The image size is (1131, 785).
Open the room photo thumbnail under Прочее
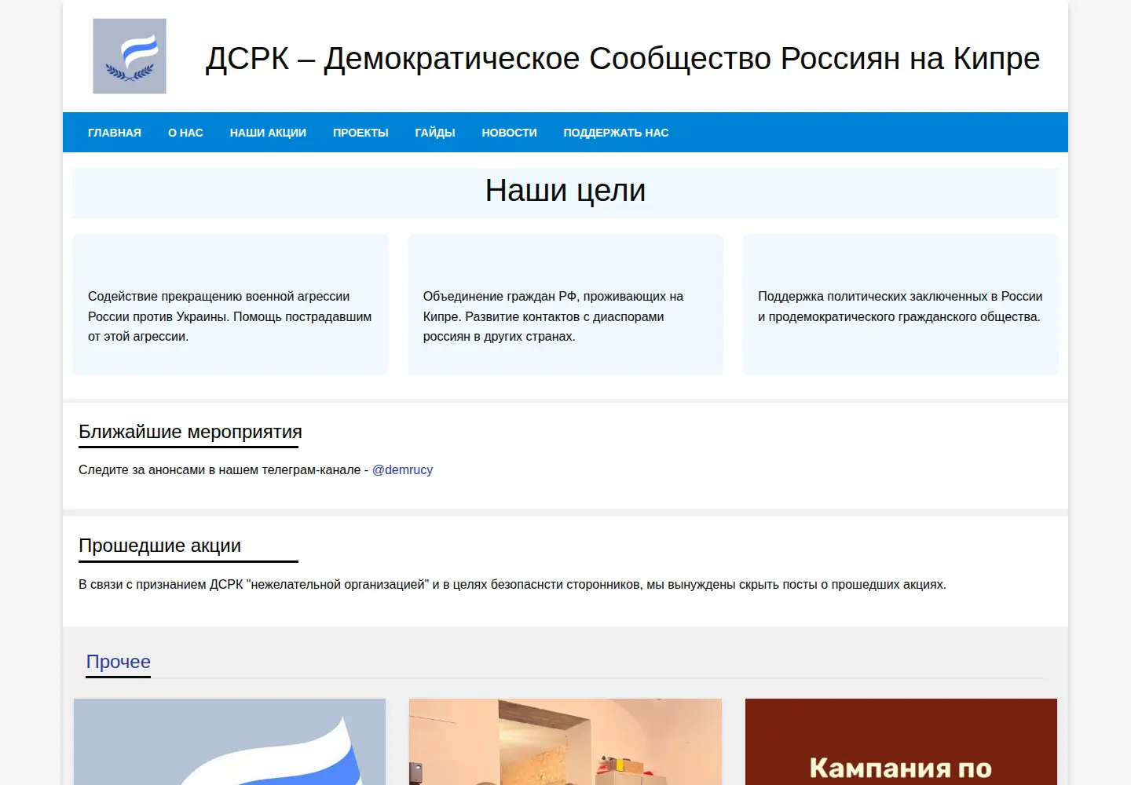[565, 742]
